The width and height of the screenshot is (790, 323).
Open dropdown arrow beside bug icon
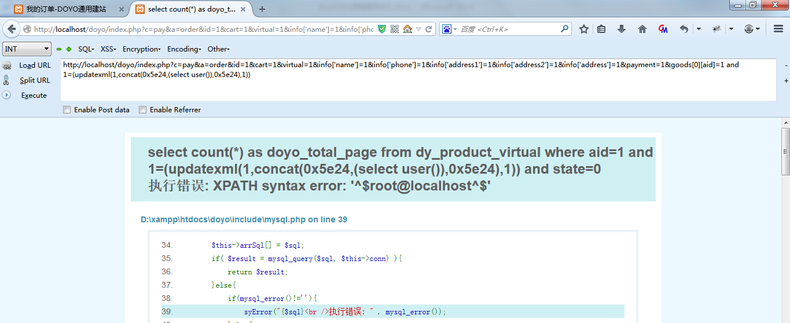pos(731,29)
